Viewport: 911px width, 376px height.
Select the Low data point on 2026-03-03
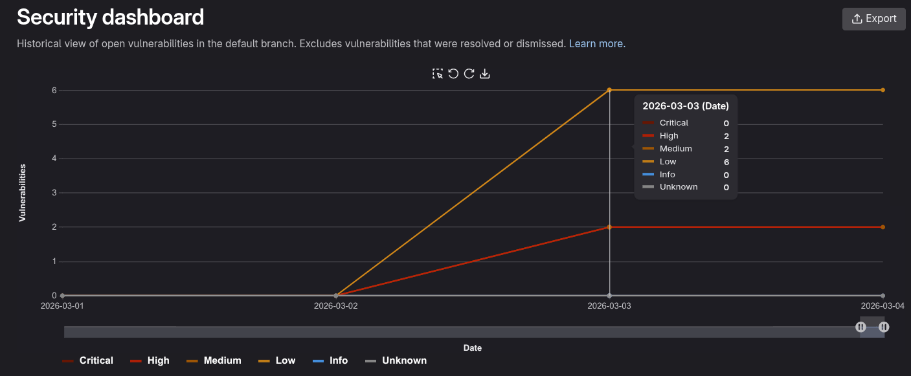click(609, 89)
